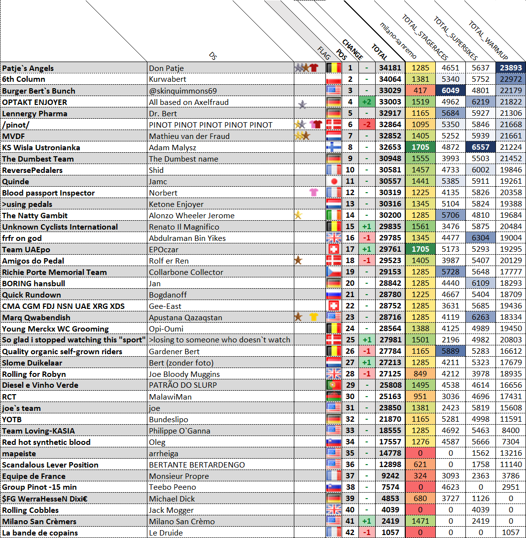
Task: Click the German flag in YOTB row
Action: (x=333, y=419)
